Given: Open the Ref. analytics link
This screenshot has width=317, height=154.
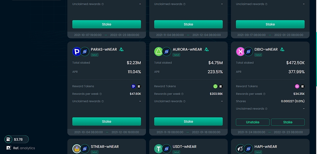Looking at the screenshot, I should pyautogui.click(x=21, y=148).
